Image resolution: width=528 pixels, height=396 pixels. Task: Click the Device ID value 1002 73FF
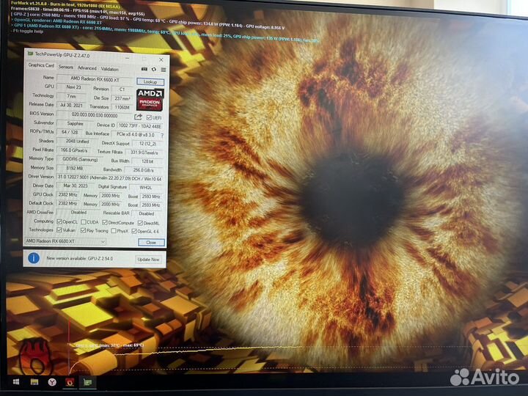pyautogui.click(x=140, y=125)
